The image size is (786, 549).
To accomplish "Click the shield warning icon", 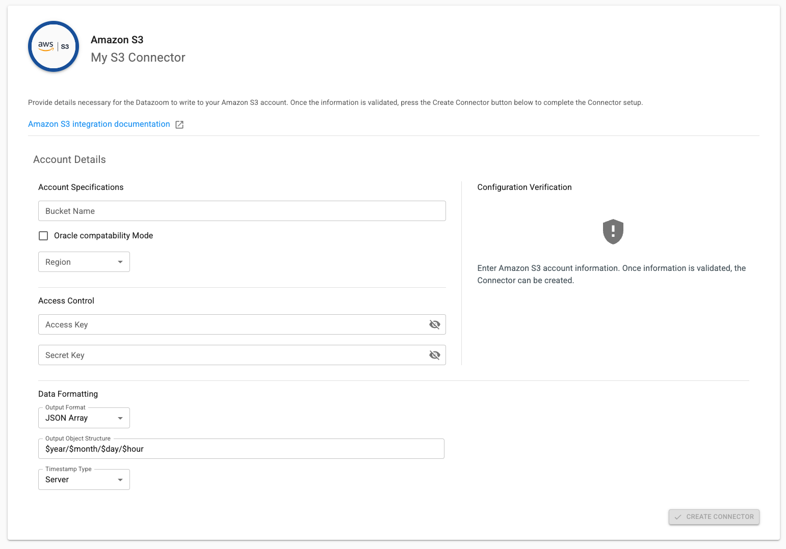I will (x=613, y=232).
